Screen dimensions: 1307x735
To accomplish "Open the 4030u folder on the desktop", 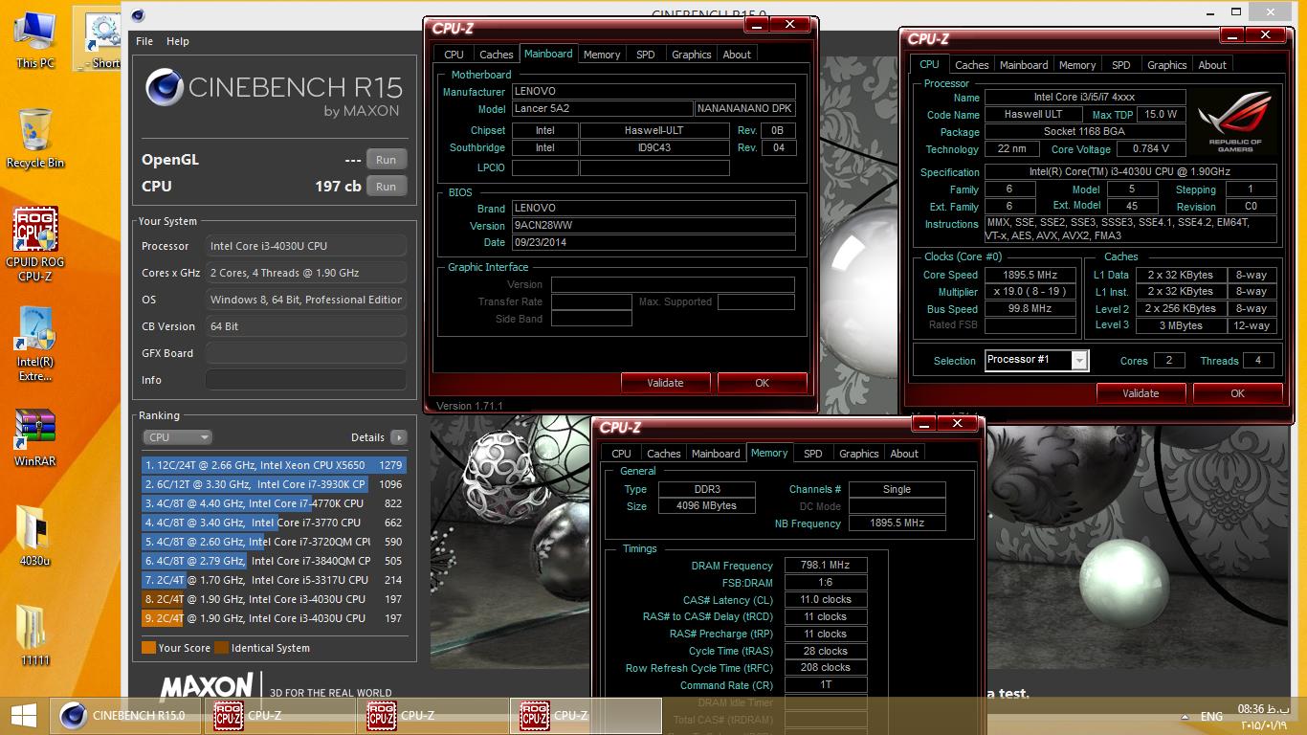I will (35, 536).
